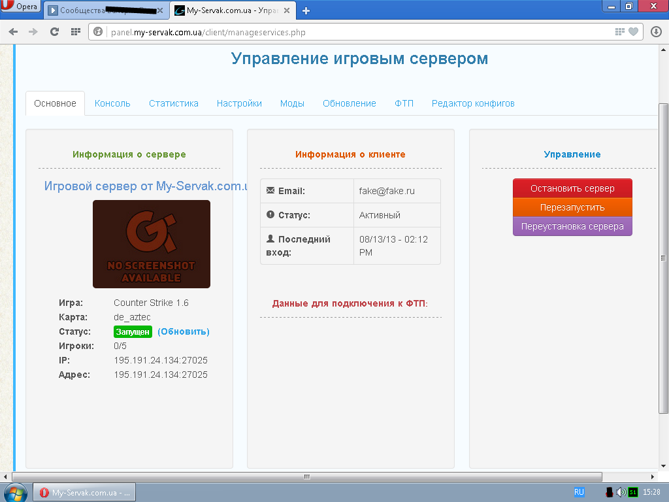Click the Адрес value 195.191.24.134:27025
This screenshot has height=502, width=669.
(161, 375)
